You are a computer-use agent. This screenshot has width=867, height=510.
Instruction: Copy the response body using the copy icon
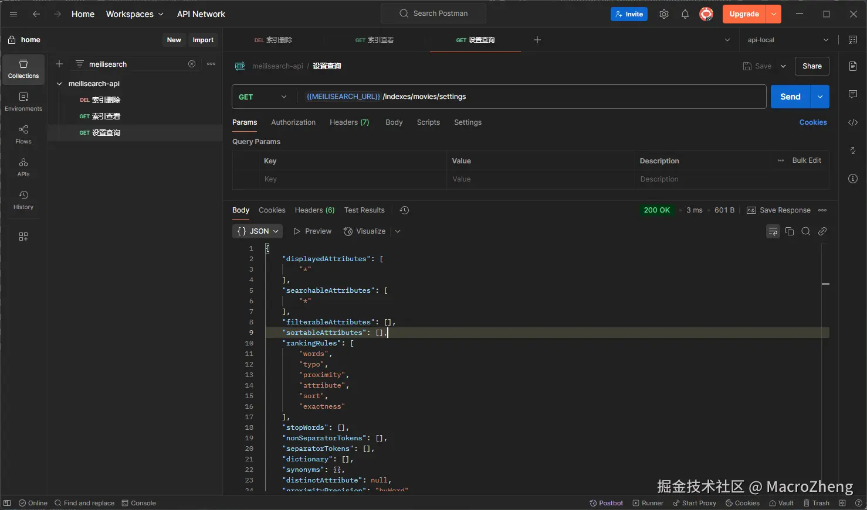click(x=790, y=231)
